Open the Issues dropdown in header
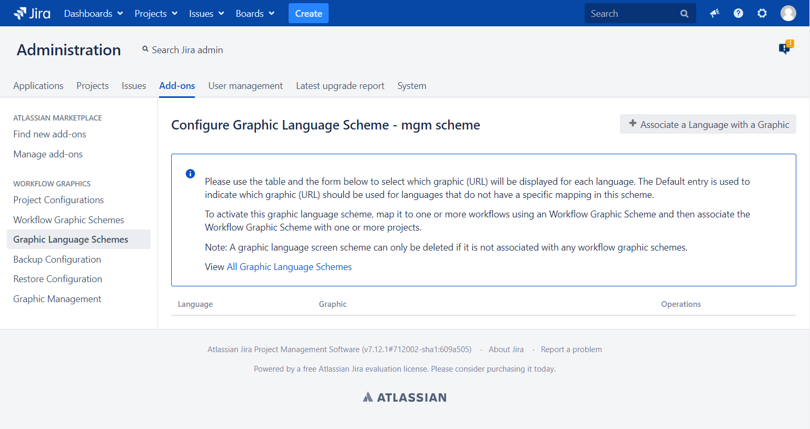Image resolution: width=810 pixels, height=429 pixels. point(206,13)
